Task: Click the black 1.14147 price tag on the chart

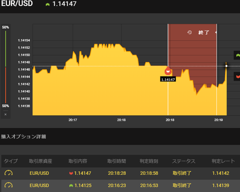Action: [x=168, y=79]
